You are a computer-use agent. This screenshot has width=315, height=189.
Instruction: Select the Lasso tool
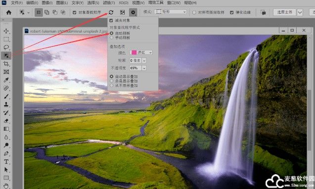(x=6, y=47)
